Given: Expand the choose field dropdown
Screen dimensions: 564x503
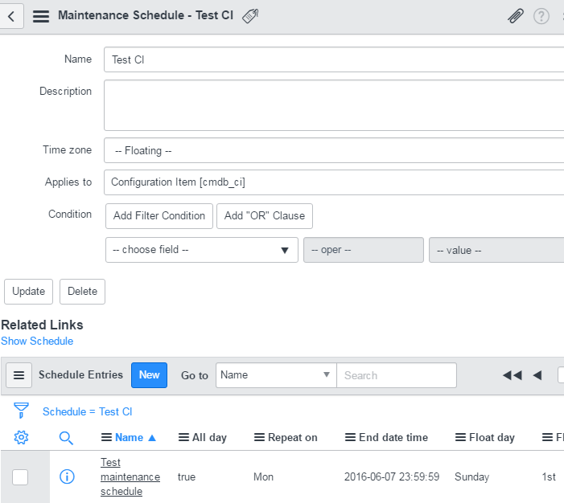Looking at the screenshot, I should click(x=202, y=250).
